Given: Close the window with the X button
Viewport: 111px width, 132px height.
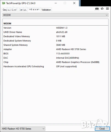Looking at the screenshot, I should point(74,3).
